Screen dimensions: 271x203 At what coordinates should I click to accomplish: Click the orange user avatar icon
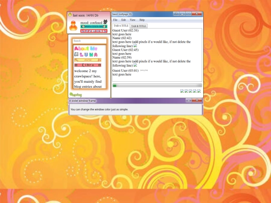[73, 26]
